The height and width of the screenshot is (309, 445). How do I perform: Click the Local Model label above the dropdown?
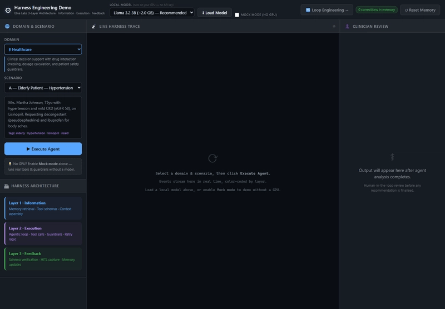coord(121,5)
